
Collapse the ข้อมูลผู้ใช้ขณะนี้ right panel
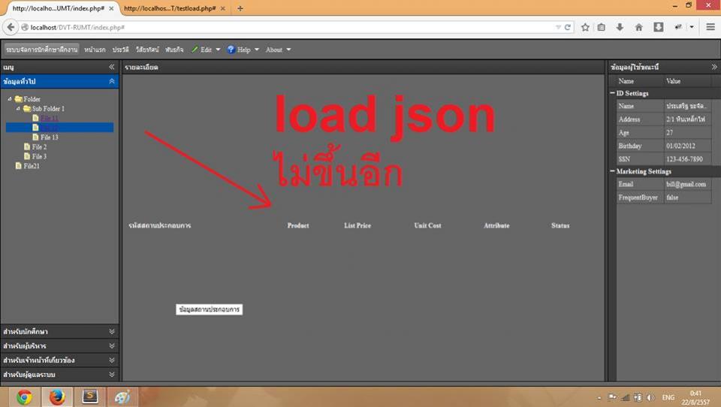point(714,67)
